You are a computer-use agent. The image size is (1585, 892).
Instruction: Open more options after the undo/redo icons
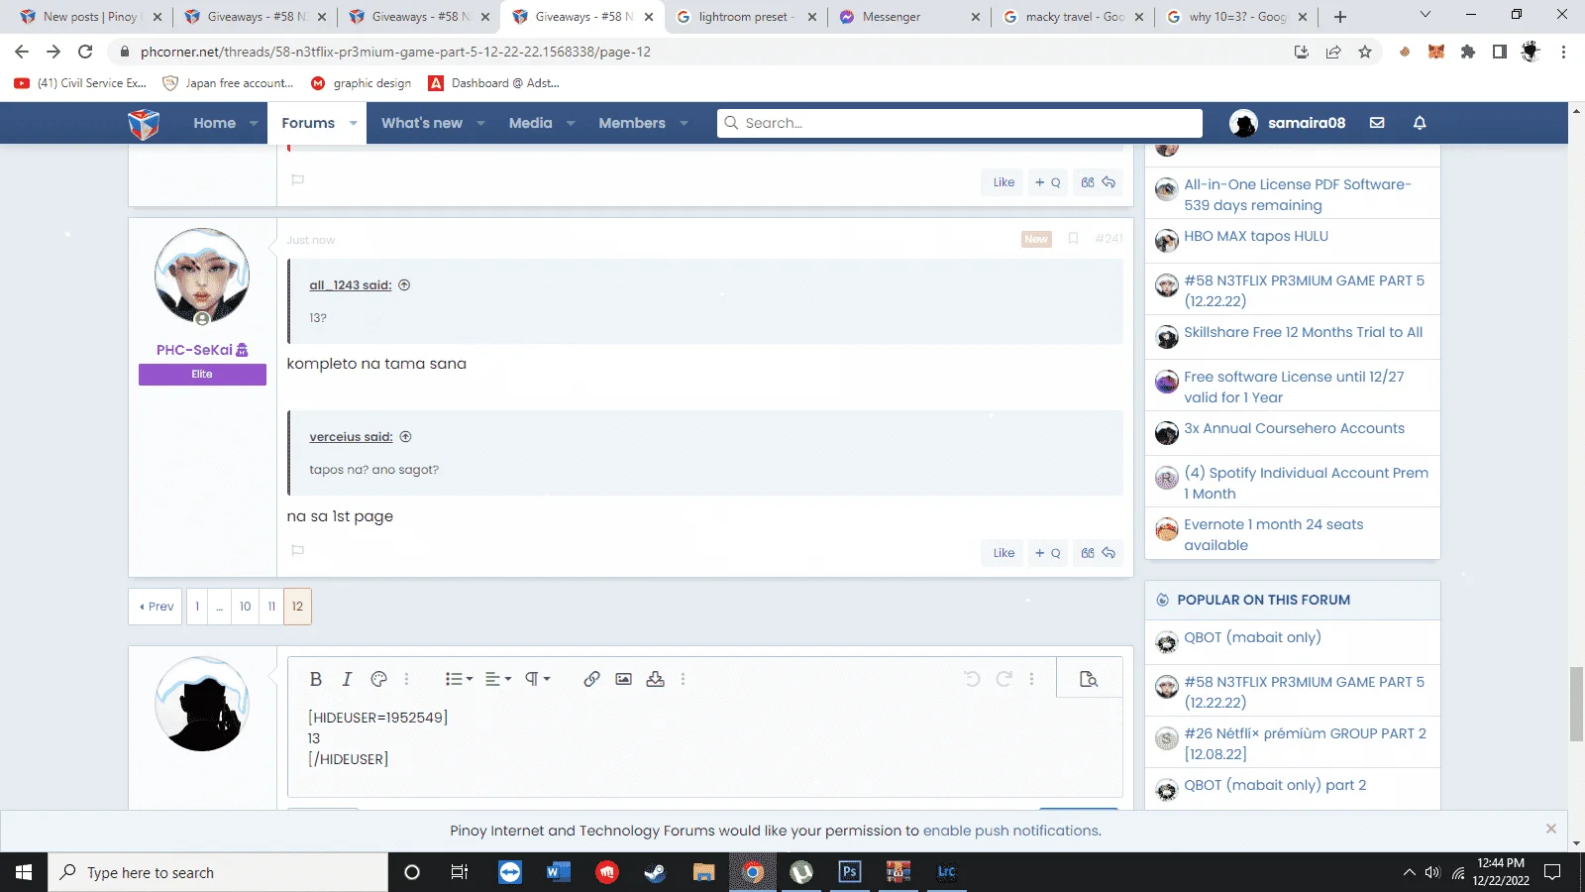pos(1031,679)
